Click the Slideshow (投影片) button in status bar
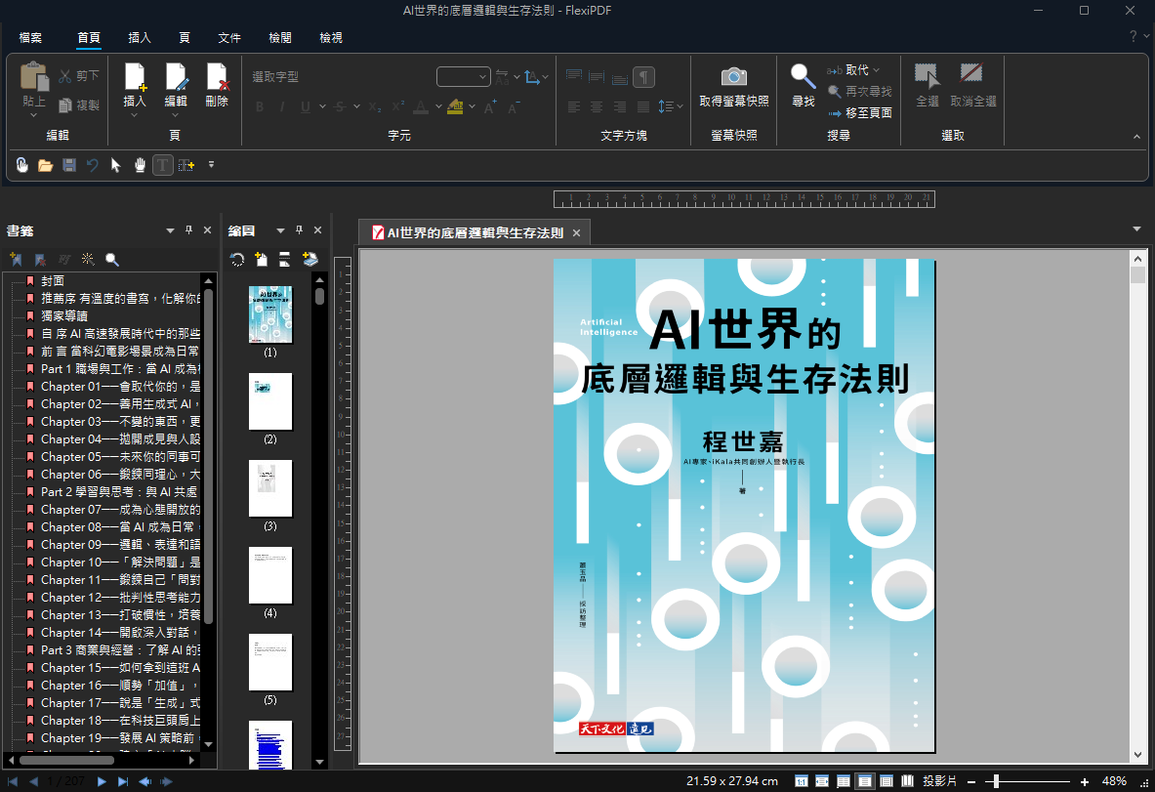Image resolution: width=1155 pixels, height=792 pixels. pos(940,781)
